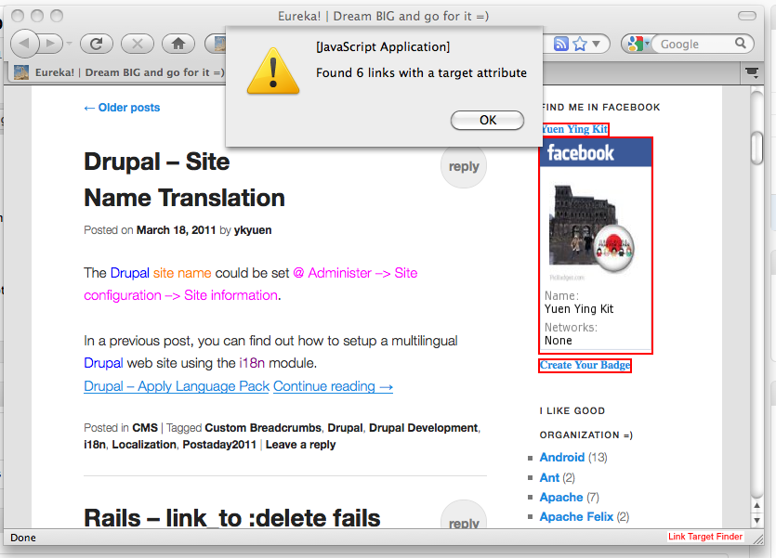This screenshot has width=776, height=558.
Task: Click the Google search magnifier icon
Action: pos(741,44)
